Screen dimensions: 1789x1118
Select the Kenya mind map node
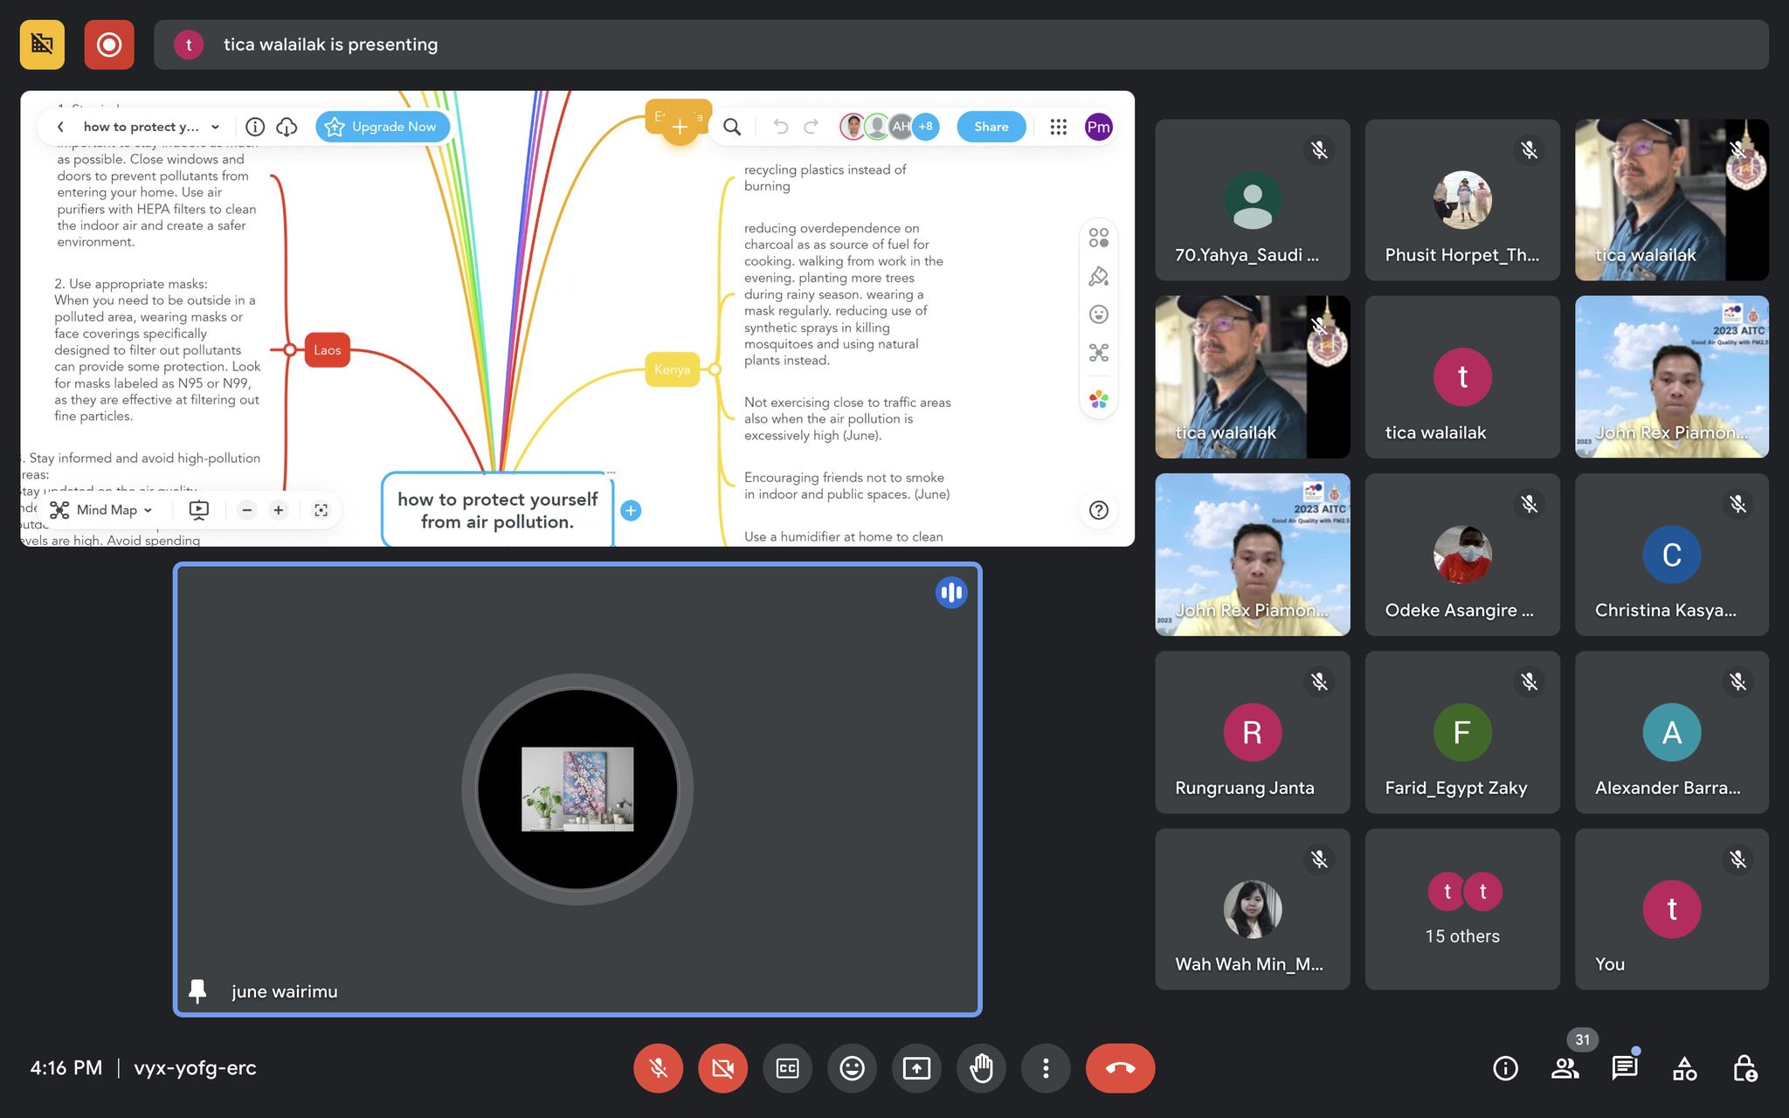click(x=672, y=369)
